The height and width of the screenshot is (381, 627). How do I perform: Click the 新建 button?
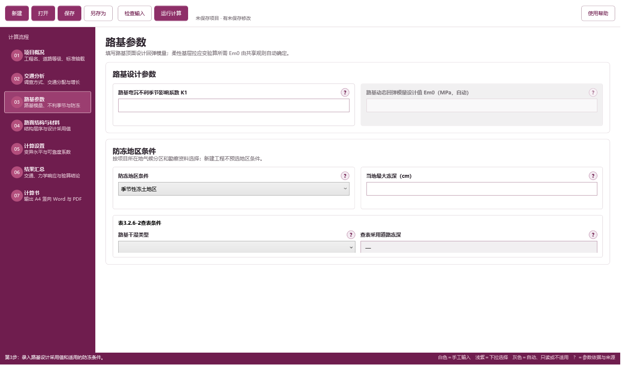point(17,13)
